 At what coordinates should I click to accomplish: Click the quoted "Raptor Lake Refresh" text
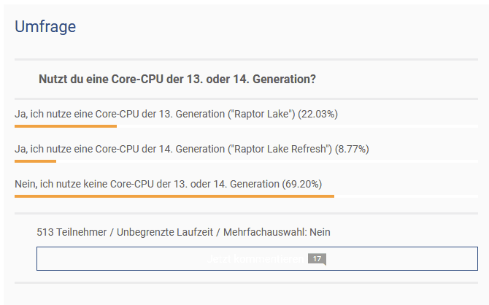pyautogui.click(x=280, y=149)
